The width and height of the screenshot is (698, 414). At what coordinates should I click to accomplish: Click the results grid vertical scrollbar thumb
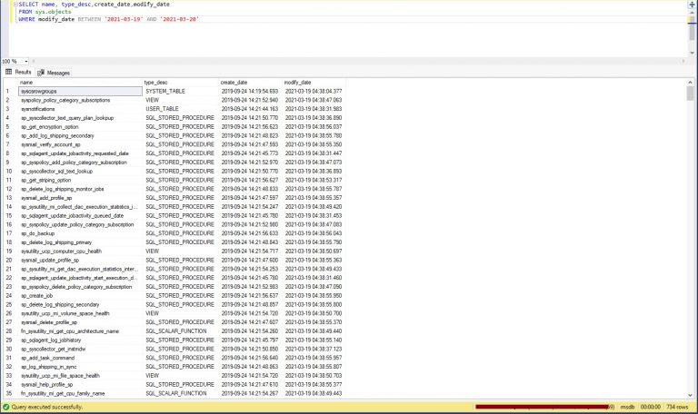point(691,94)
